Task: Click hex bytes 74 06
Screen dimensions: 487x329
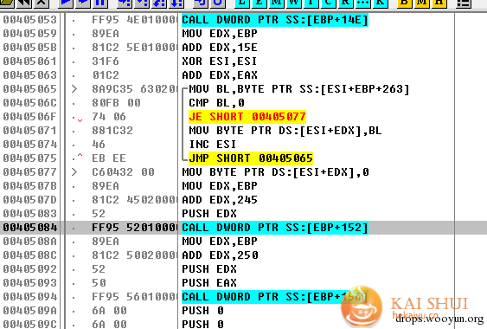Action: point(109,117)
